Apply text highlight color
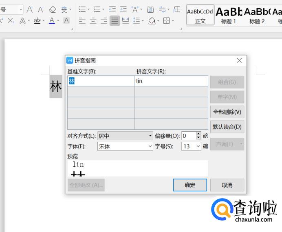Viewport: 282px width, 232px height. [x=37, y=20]
